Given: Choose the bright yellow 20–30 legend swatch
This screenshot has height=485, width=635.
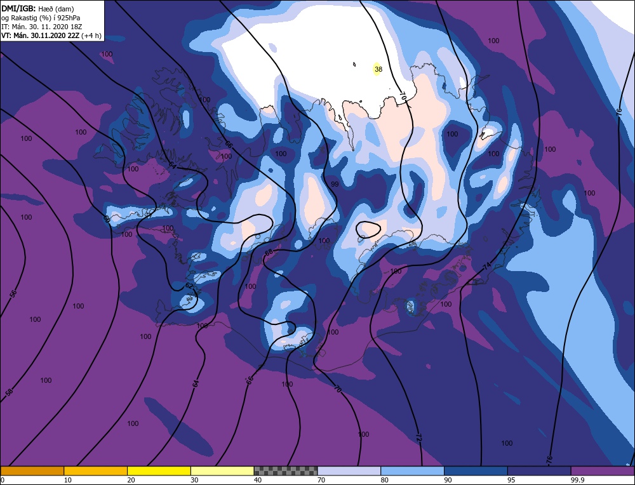Looking at the screenshot, I should (159, 471).
